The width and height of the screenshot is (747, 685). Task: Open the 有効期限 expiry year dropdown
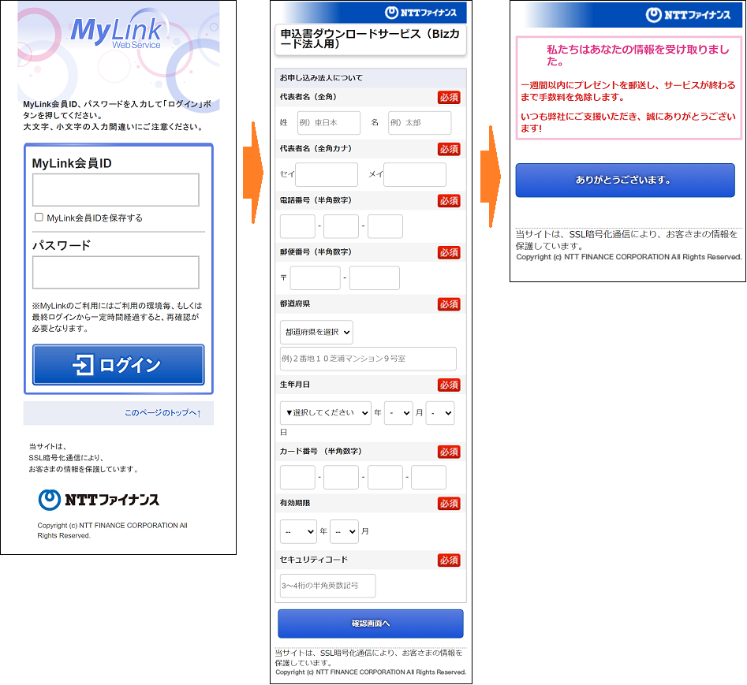[x=297, y=531]
